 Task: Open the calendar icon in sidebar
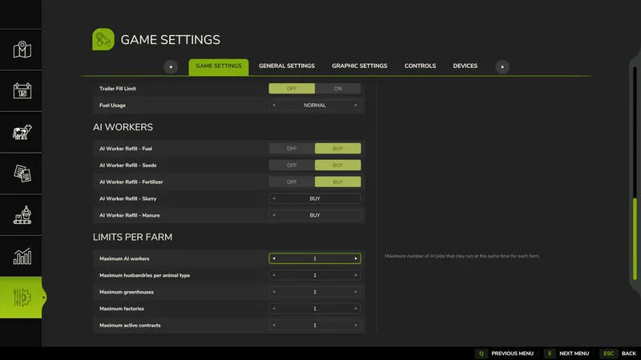click(x=22, y=90)
